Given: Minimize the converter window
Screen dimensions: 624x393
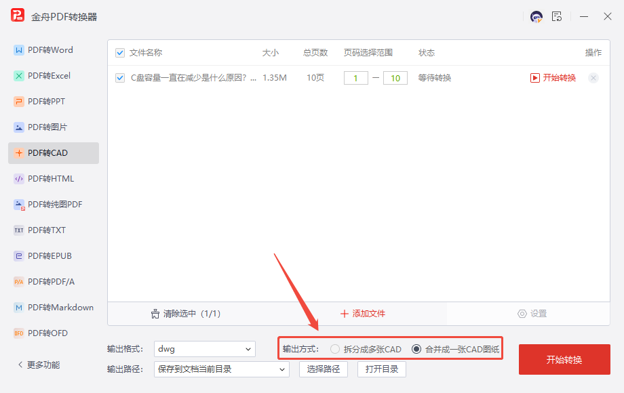Looking at the screenshot, I should point(584,17).
